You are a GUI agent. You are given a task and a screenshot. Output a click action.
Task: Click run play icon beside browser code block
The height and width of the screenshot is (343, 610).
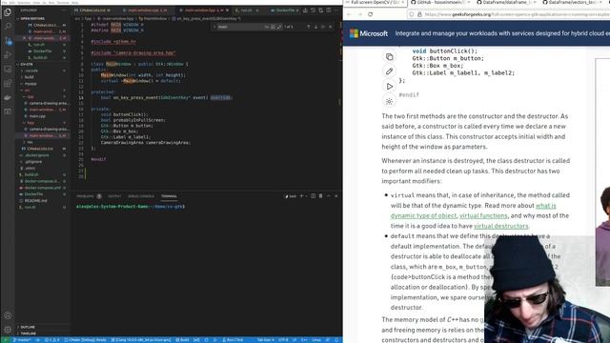click(389, 87)
